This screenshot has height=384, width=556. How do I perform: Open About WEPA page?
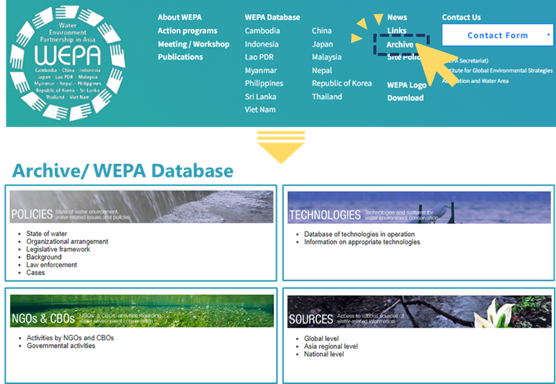pos(179,17)
